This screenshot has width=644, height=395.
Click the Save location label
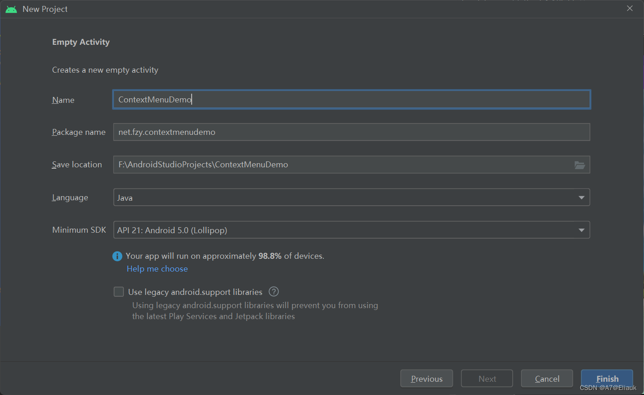pos(77,165)
